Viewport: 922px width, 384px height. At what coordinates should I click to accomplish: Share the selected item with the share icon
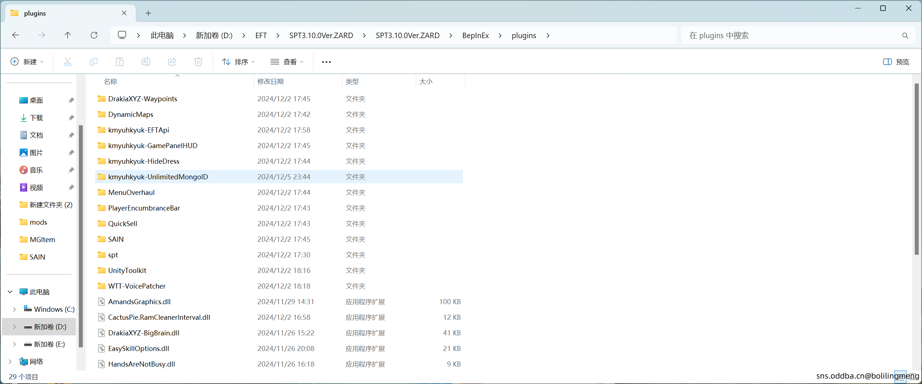coord(172,61)
